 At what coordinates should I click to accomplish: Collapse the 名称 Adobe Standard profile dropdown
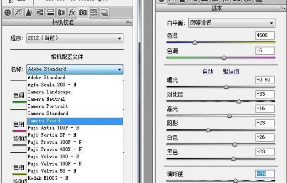pos(75,69)
